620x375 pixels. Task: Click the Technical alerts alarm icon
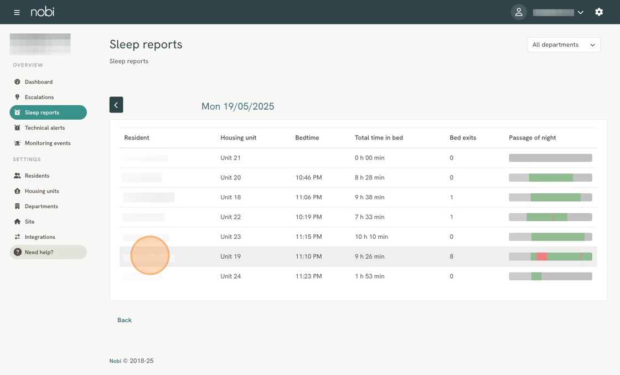[x=17, y=128]
